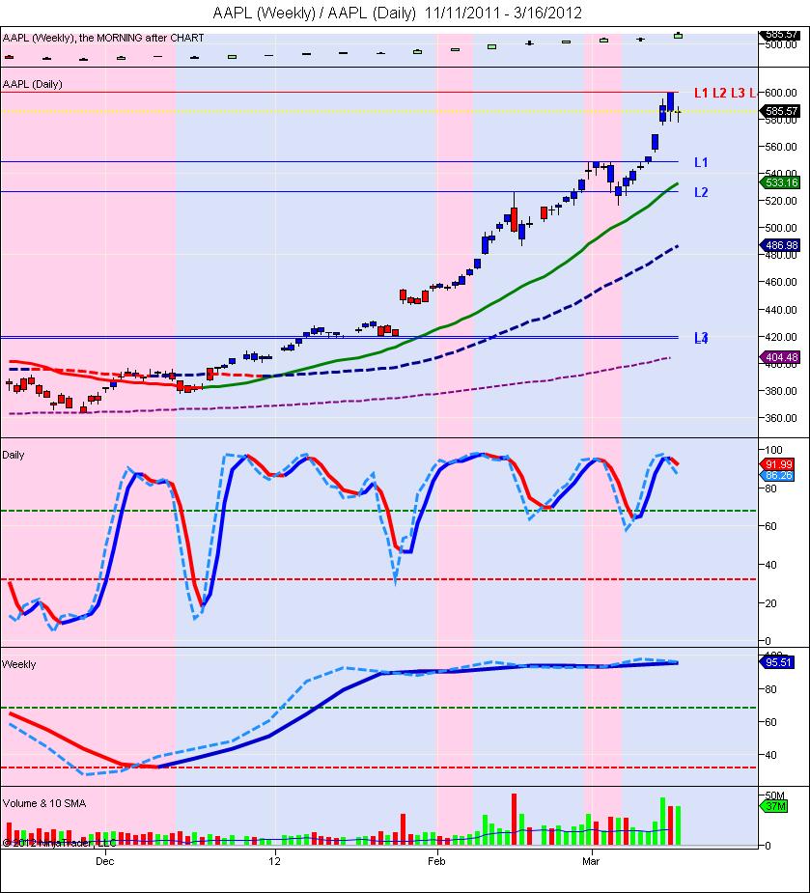Click the 50M volume axis label

coord(775,795)
